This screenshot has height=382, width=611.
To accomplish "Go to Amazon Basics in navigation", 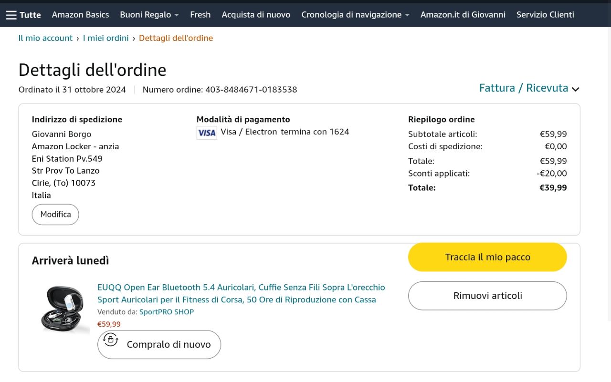I will [80, 15].
